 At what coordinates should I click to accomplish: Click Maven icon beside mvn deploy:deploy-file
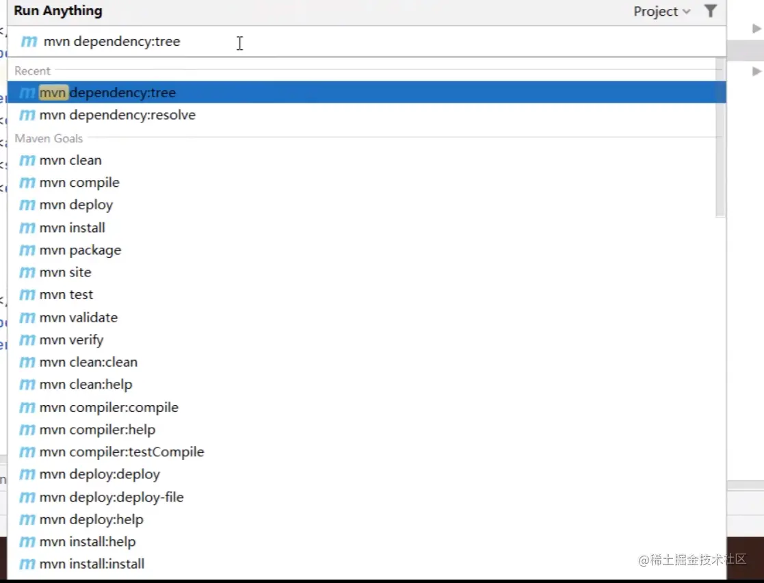(x=27, y=497)
